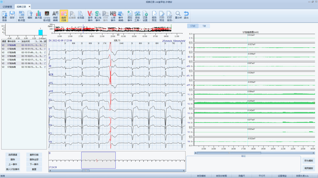Screen dimensions: 318x178
Task: Open the 报告预览 report preview
Action: tap(154, 15)
